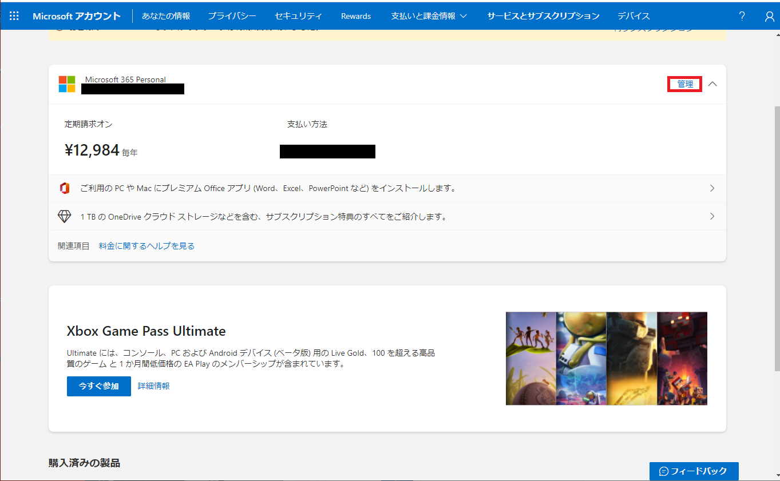This screenshot has width=780, height=481.
Task: Open Xbox Game Pass 詳細情報 link
Action: coord(154,386)
